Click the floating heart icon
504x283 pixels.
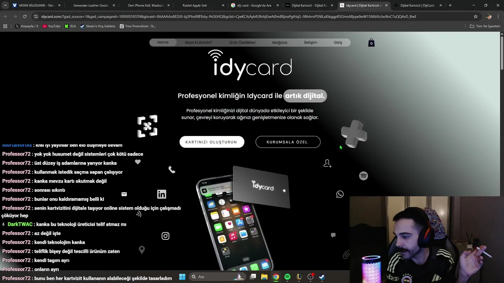pos(138,162)
